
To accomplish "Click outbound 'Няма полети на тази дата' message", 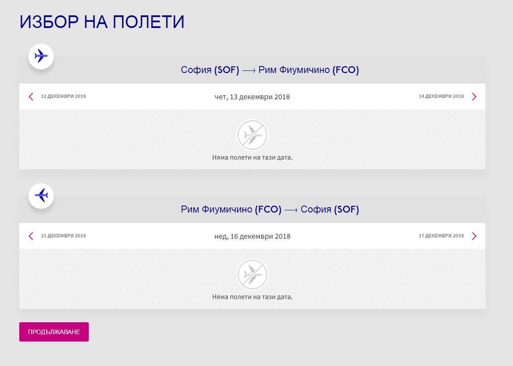I will [253, 157].
